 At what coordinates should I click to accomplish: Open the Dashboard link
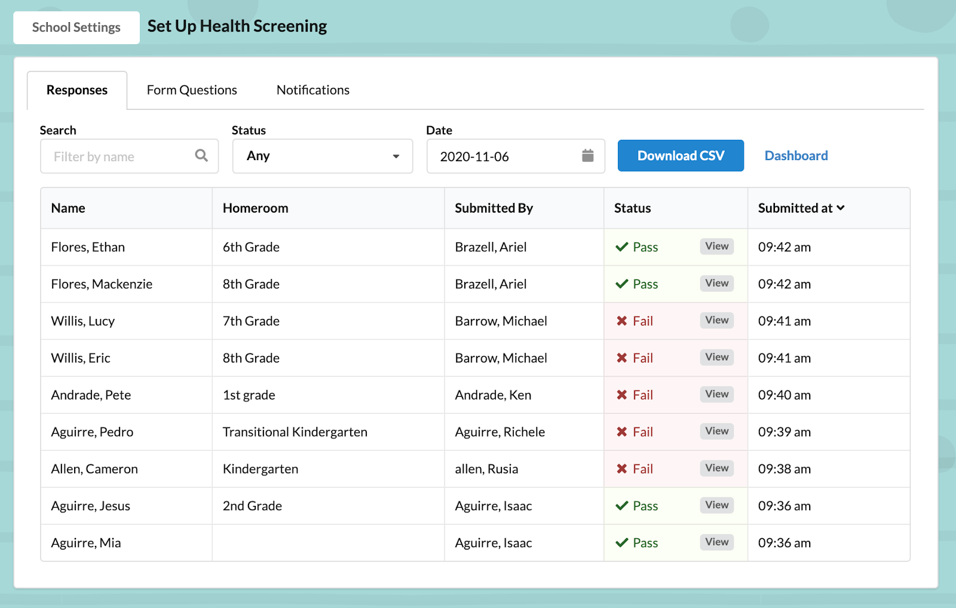(796, 156)
